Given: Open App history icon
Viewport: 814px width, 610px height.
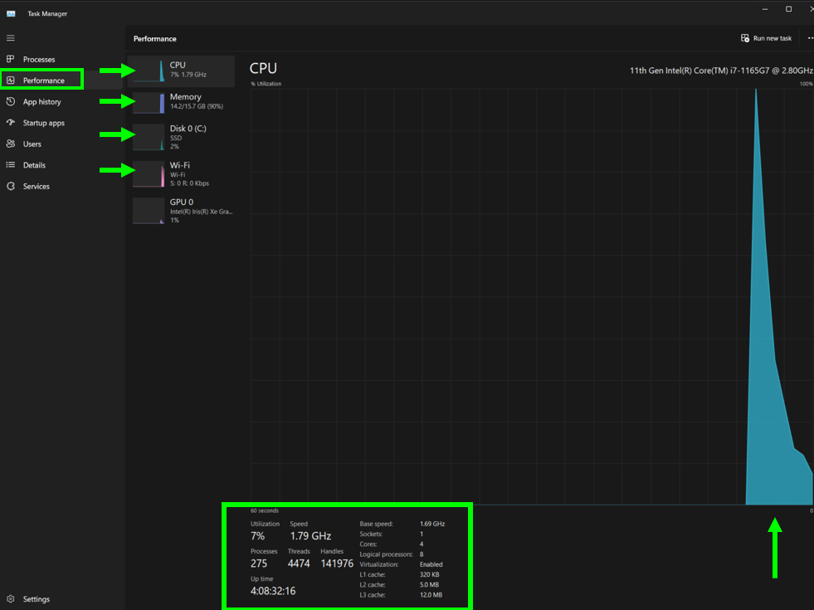Looking at the screenshot, I should coord(11,102).
